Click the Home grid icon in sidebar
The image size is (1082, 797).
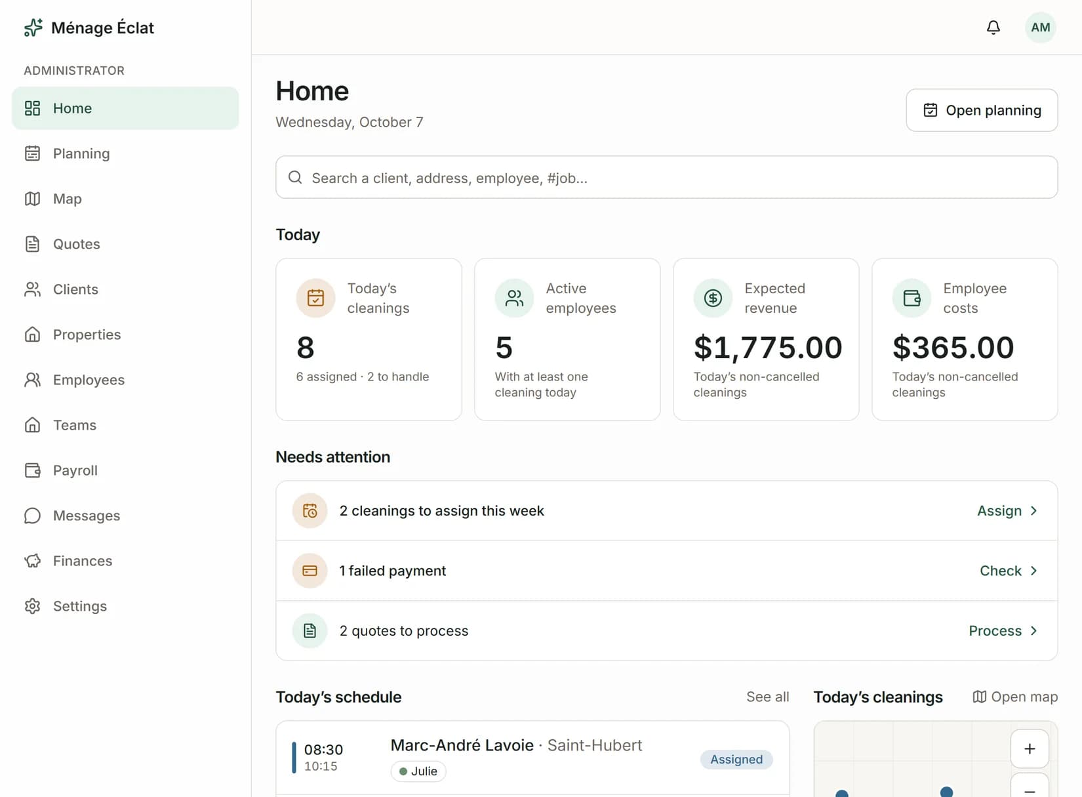(x=32, y=108)
